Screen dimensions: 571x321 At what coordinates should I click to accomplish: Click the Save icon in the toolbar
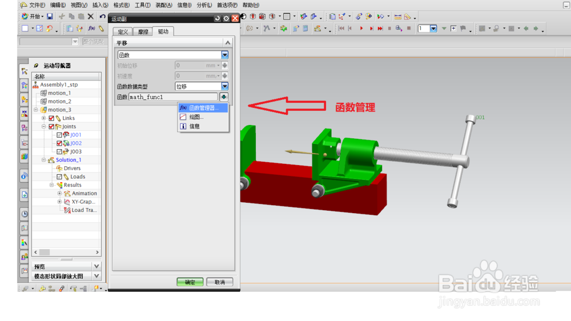point(50,17)
